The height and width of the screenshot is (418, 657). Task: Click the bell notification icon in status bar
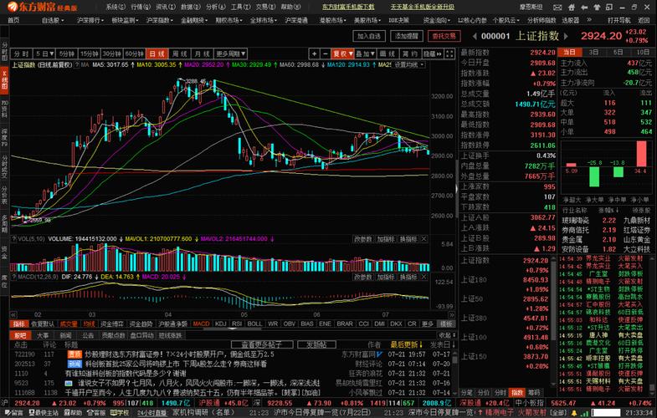pos(574,413)
